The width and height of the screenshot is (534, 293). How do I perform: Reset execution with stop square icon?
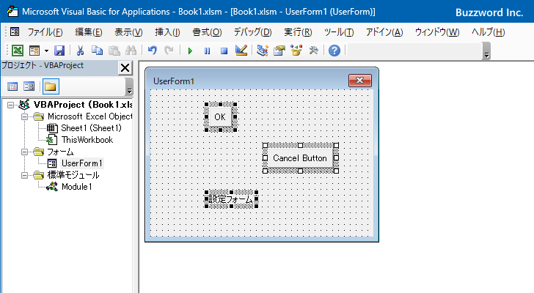(224, 51)
